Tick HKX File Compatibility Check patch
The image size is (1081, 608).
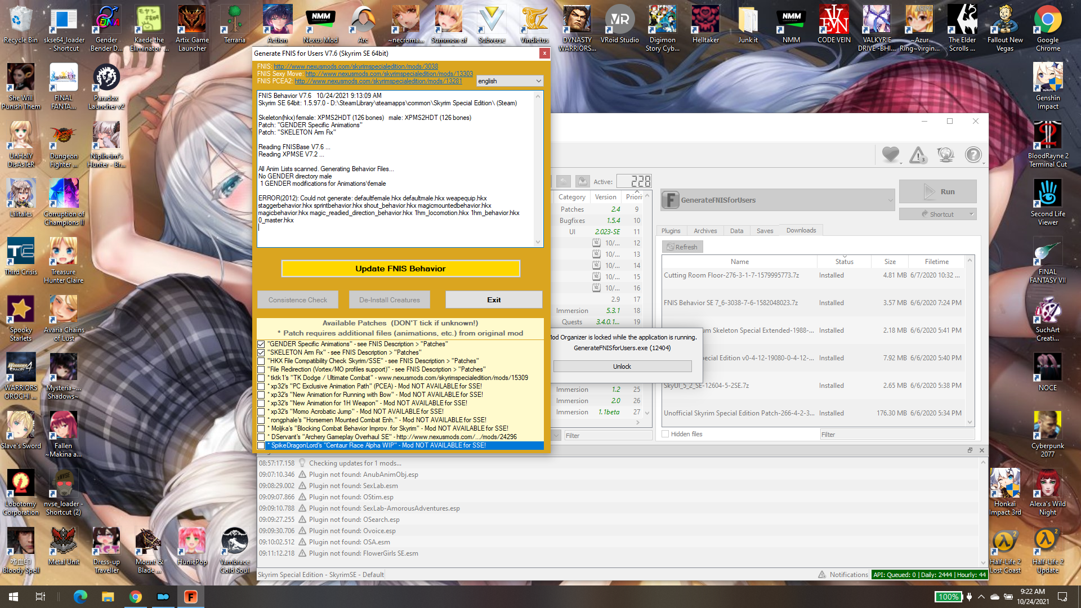coord(261,361)
